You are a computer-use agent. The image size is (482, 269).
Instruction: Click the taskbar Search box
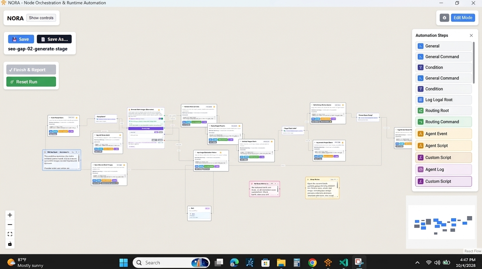[x=171, y=262]
